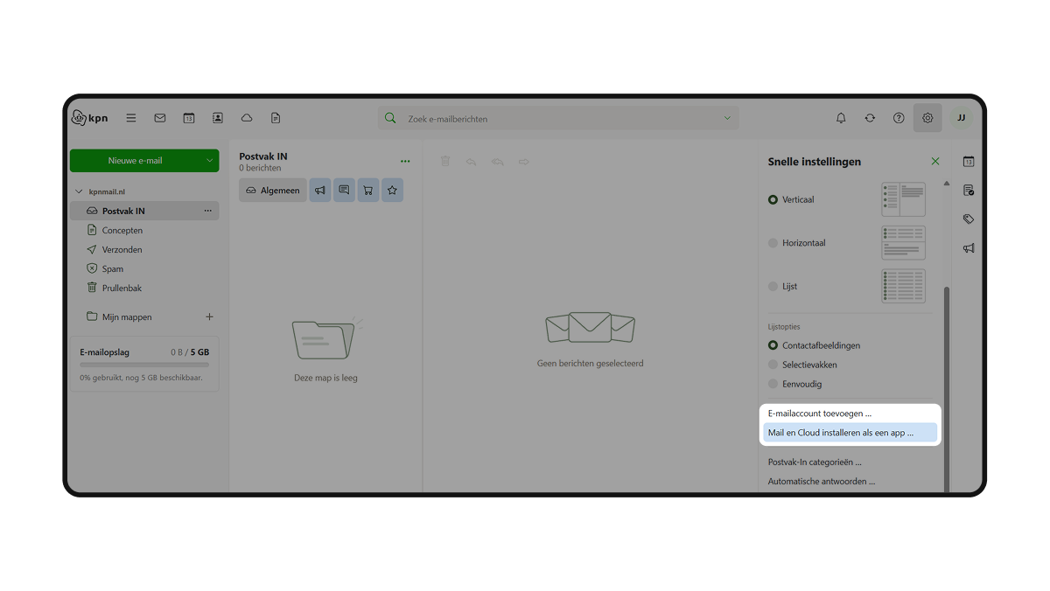Click the Verticaal layout preview thumbnail
Viewport: 1050px width, 591px height.
pos(903,199)
